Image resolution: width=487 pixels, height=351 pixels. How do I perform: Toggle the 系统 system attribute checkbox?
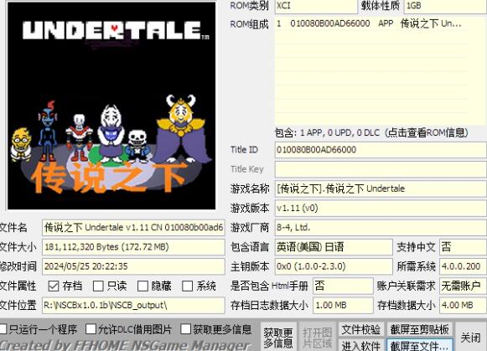coord(187,286)
